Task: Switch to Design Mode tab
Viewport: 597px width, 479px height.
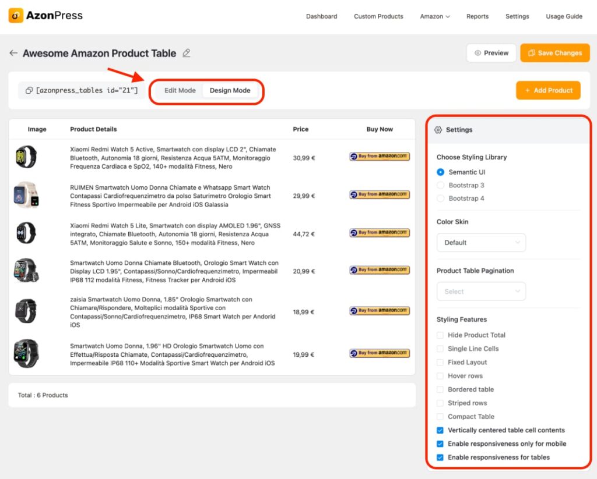Action: tap(230, 90)
